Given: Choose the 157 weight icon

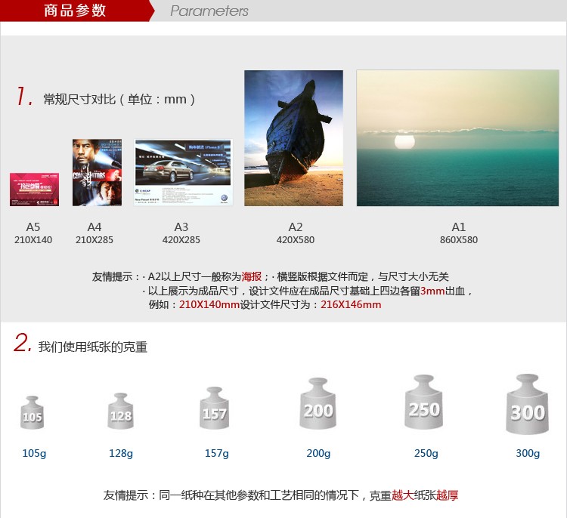Looking at the screenshot, I should tap(214, 409).
